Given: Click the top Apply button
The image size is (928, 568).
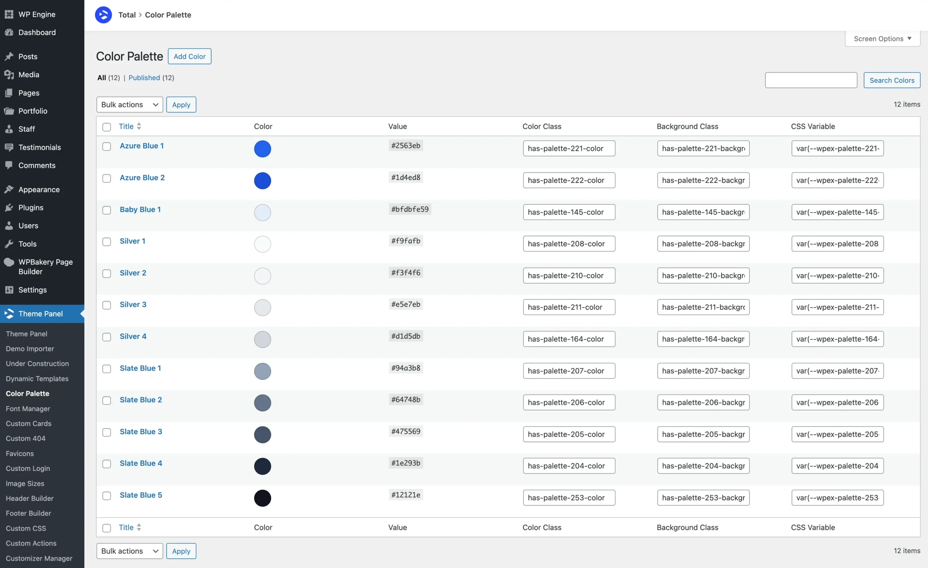Looking at the screenshot, I should (x=181, y=104).
